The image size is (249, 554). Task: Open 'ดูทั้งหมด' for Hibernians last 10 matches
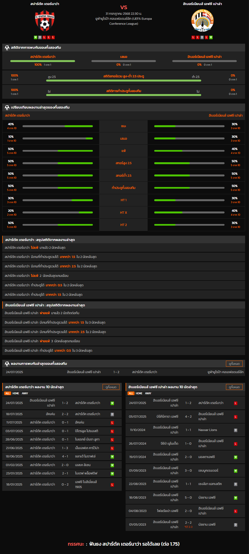(x=234, y=387)
